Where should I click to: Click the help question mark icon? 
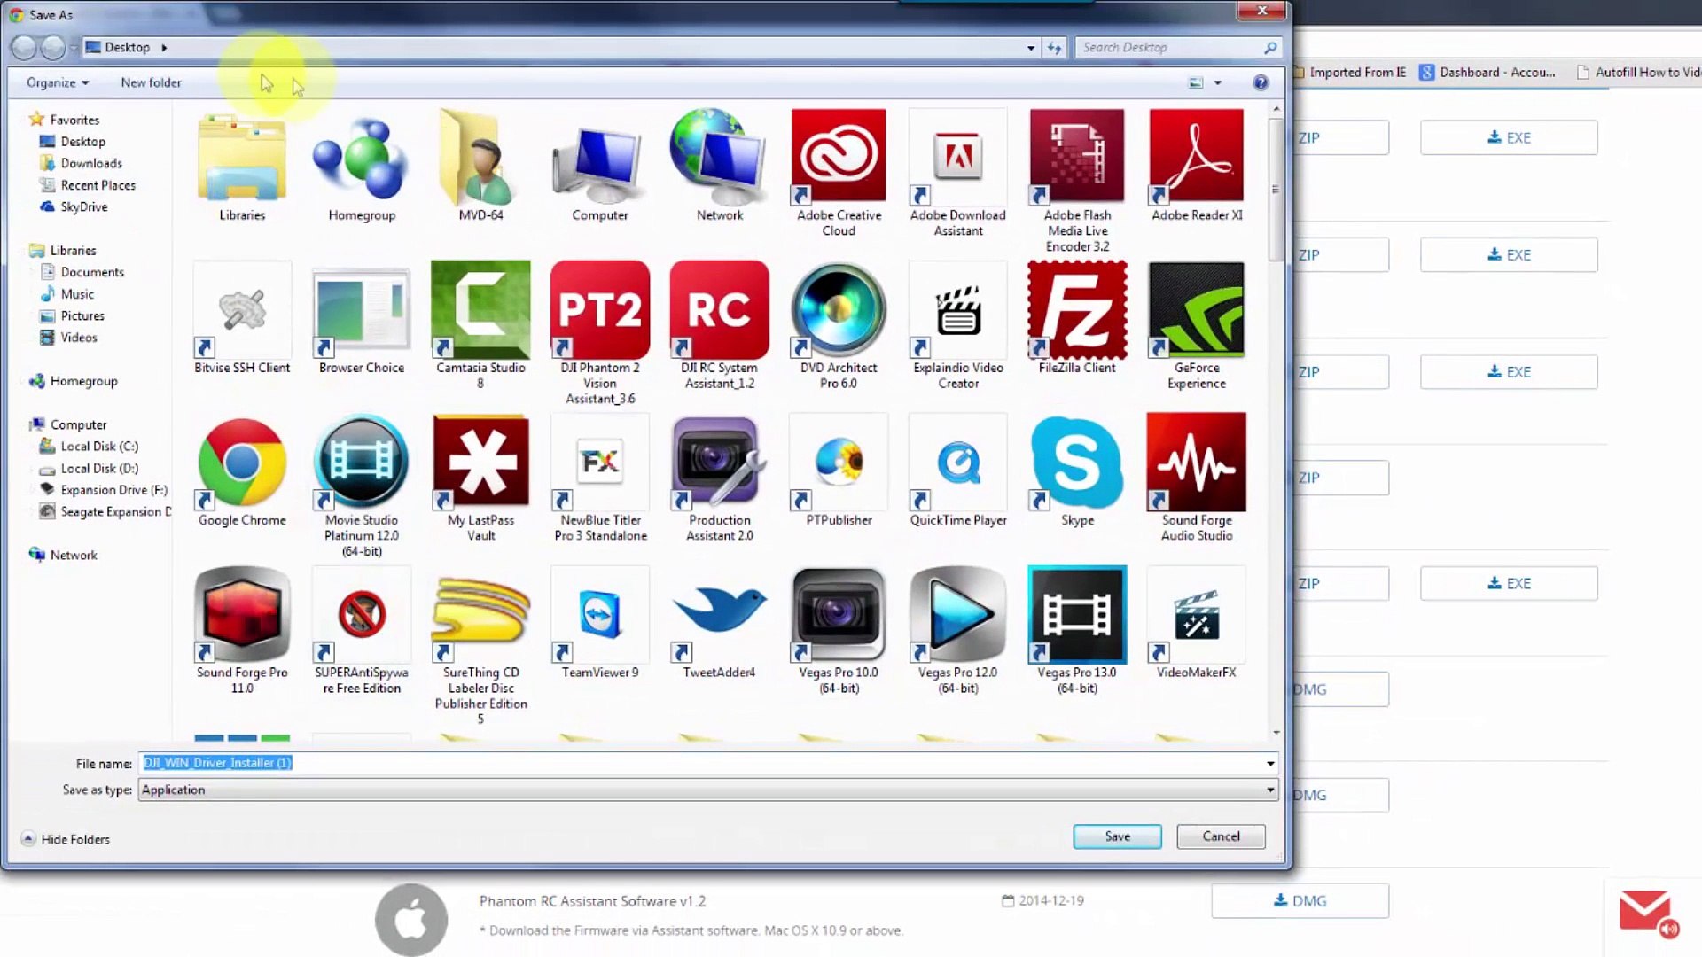tap(1261, 82)
